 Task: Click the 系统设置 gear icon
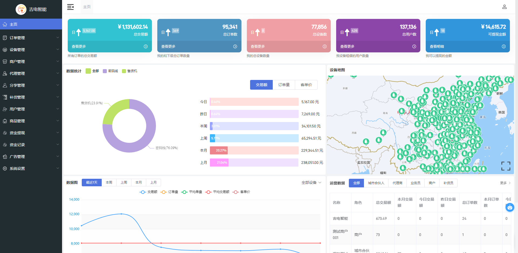coord(5,168)
